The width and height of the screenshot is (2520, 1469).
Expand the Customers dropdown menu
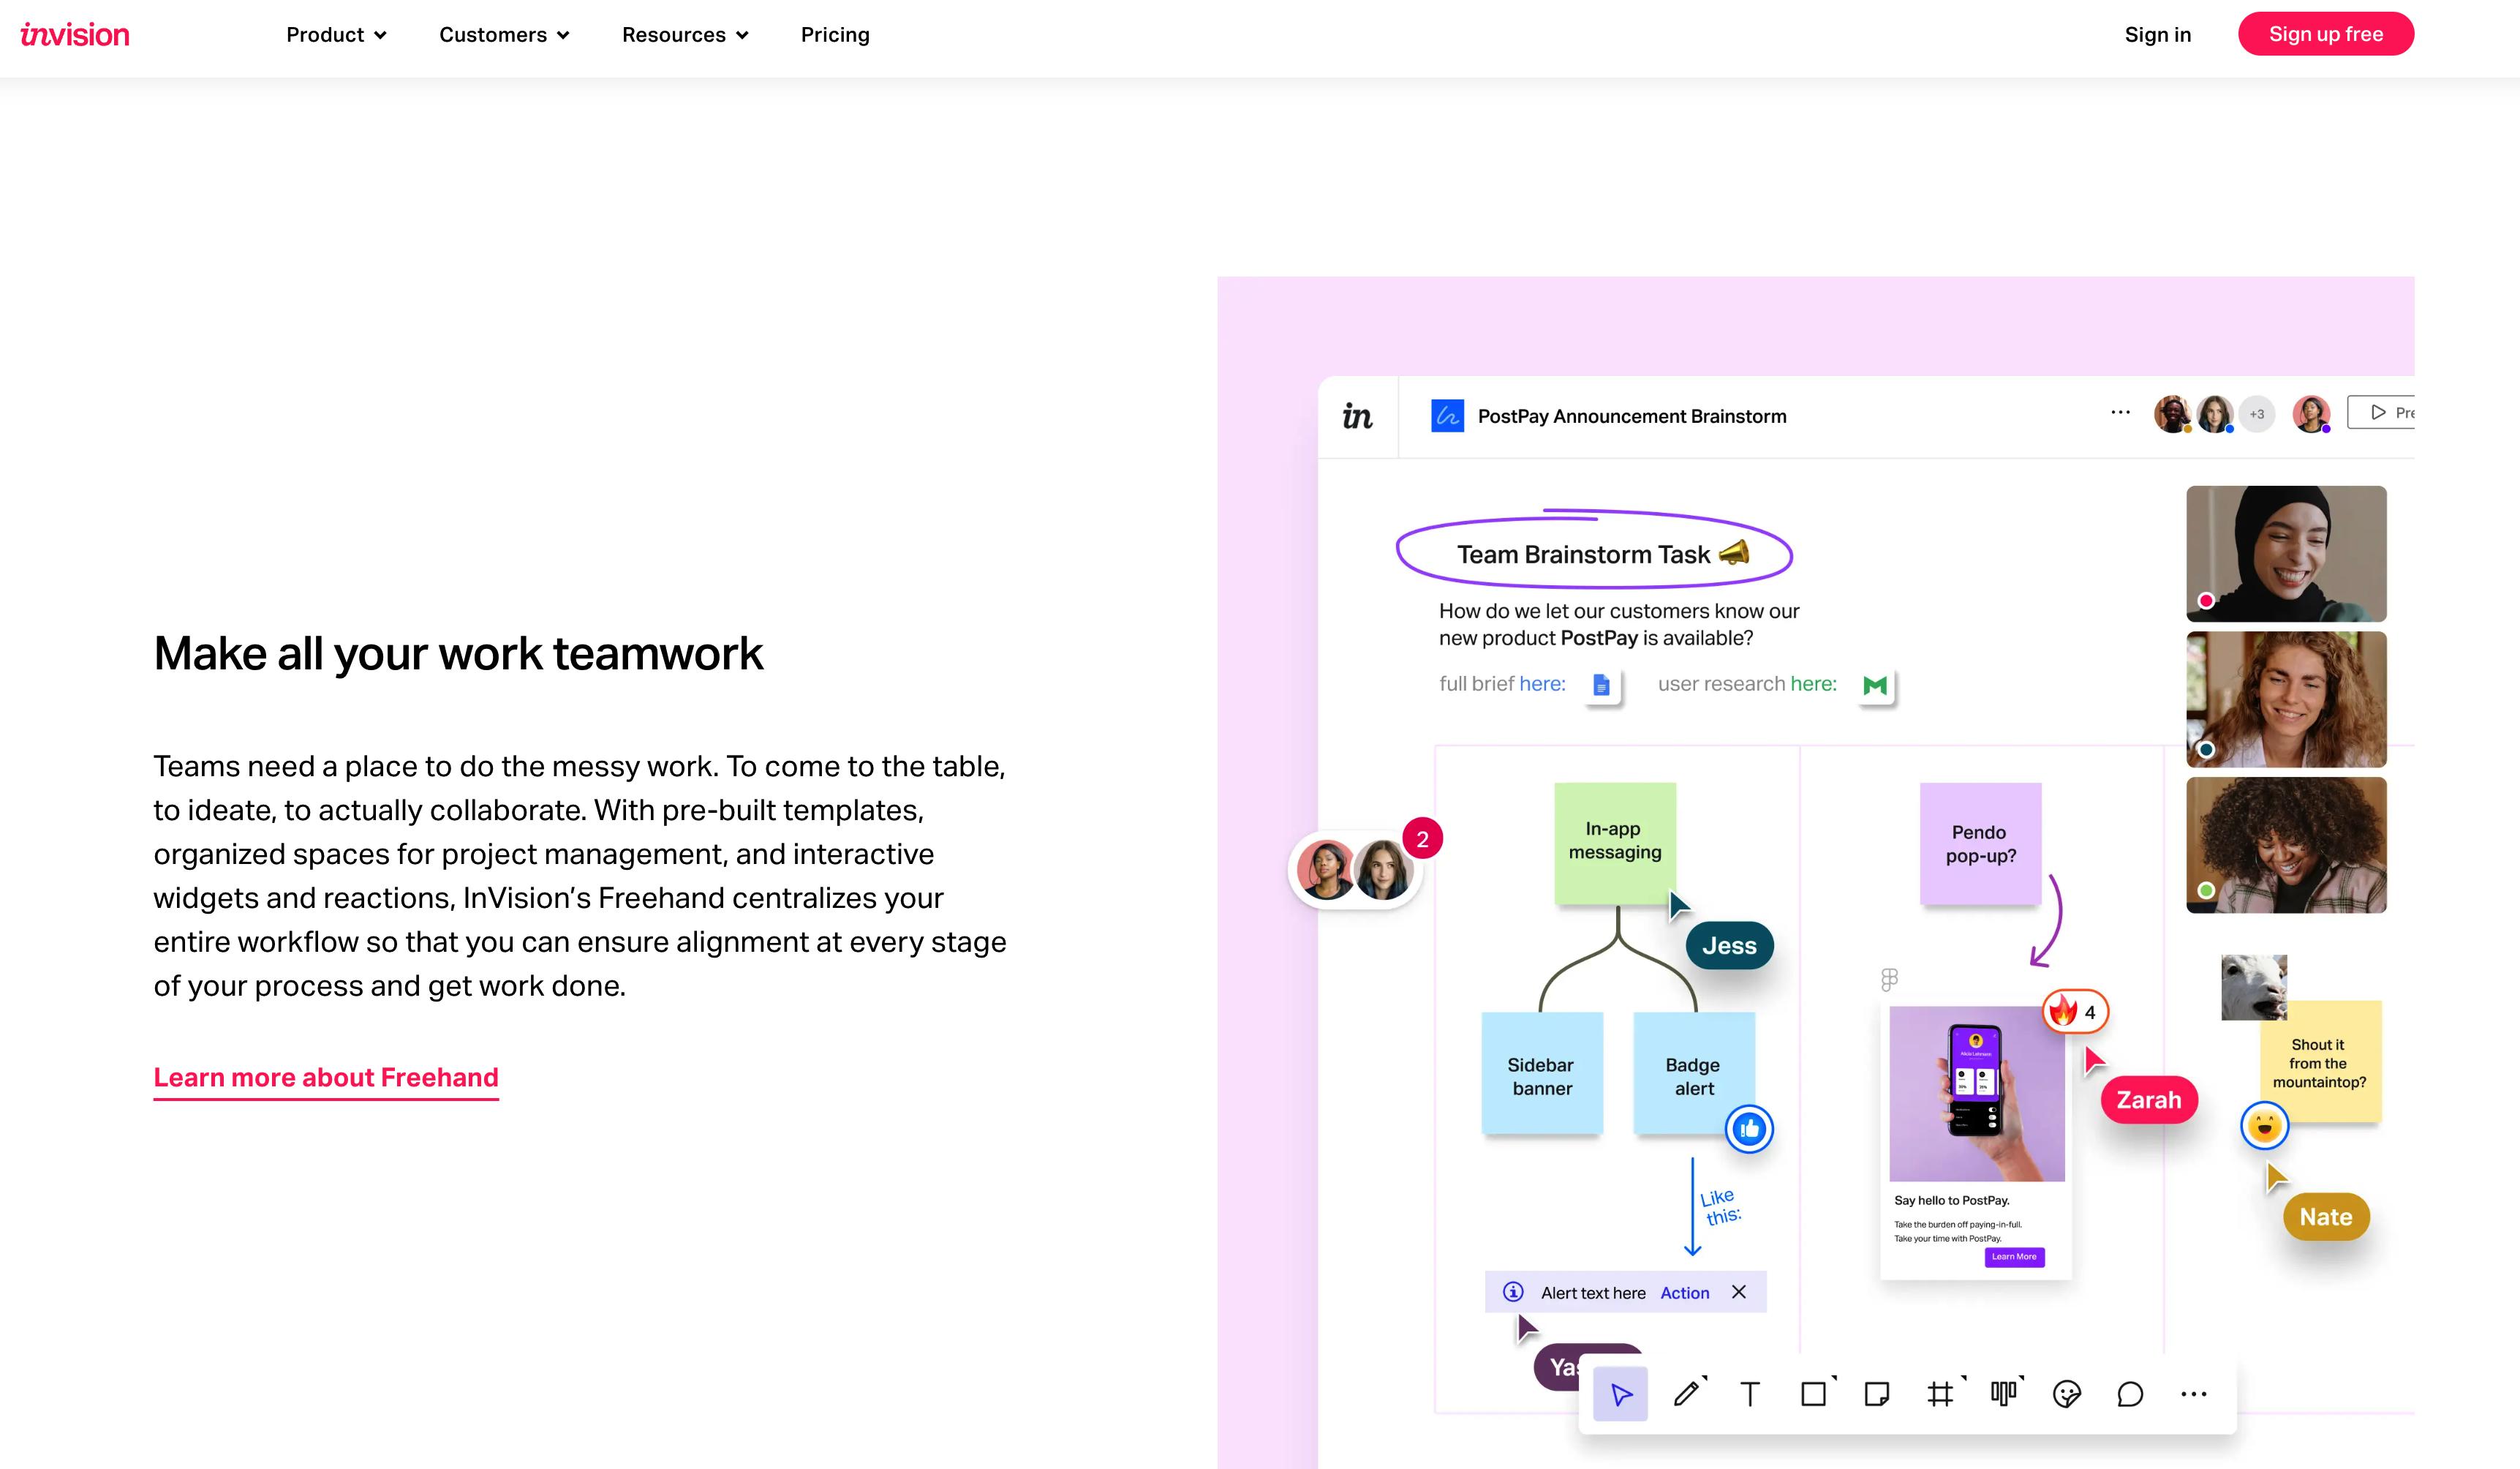(x=504, y=35)
